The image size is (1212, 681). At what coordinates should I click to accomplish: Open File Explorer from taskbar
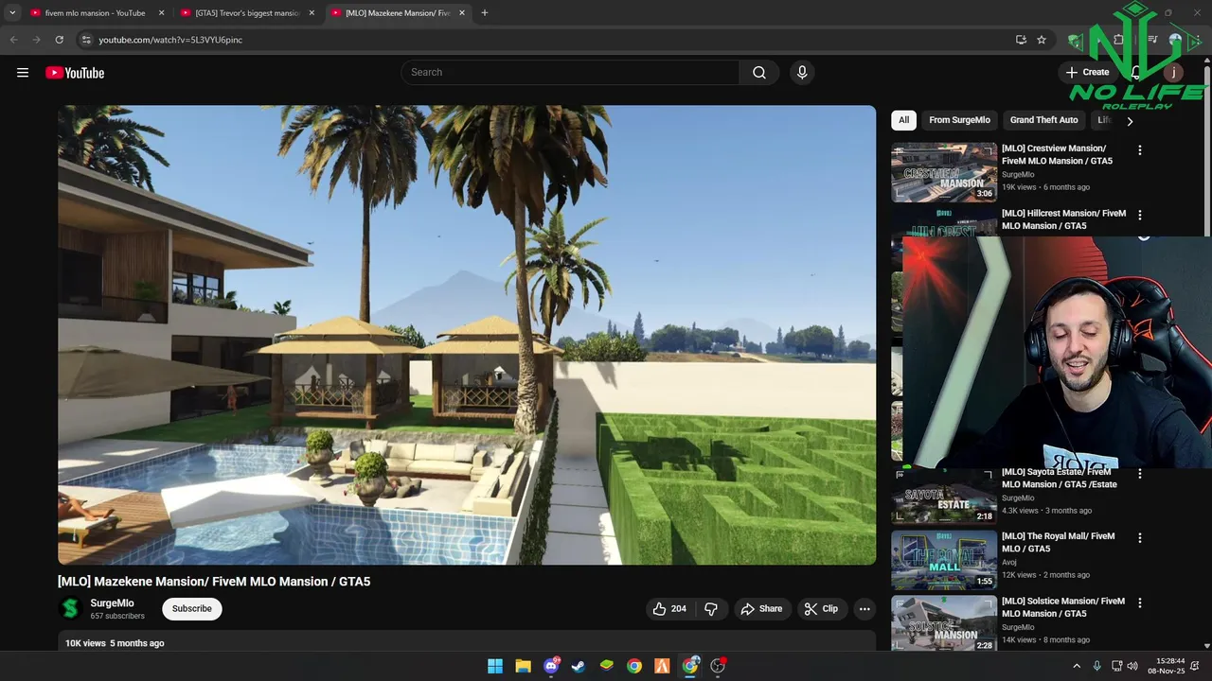pyautogui.click(x=523, y=666)
